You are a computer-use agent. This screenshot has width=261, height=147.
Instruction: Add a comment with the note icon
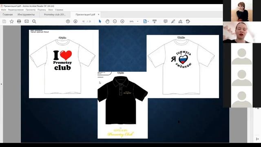coord(166,21)
